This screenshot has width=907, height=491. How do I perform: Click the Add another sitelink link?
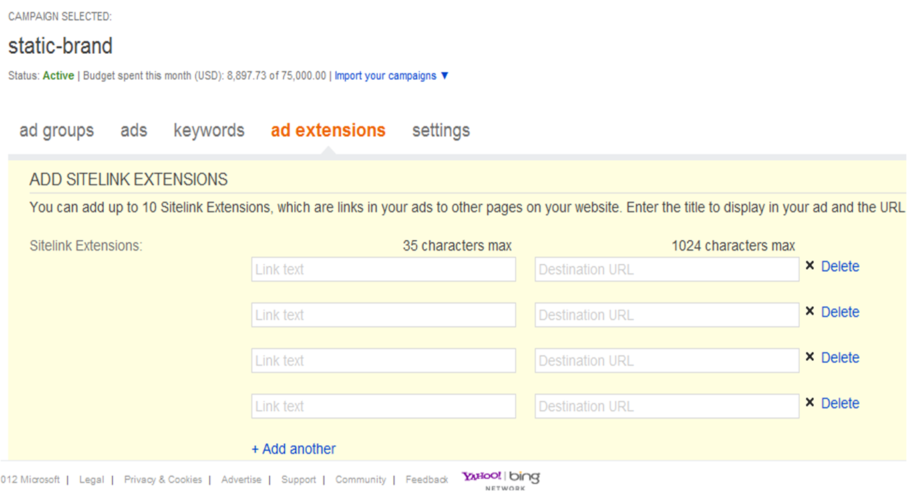point(293,449)
